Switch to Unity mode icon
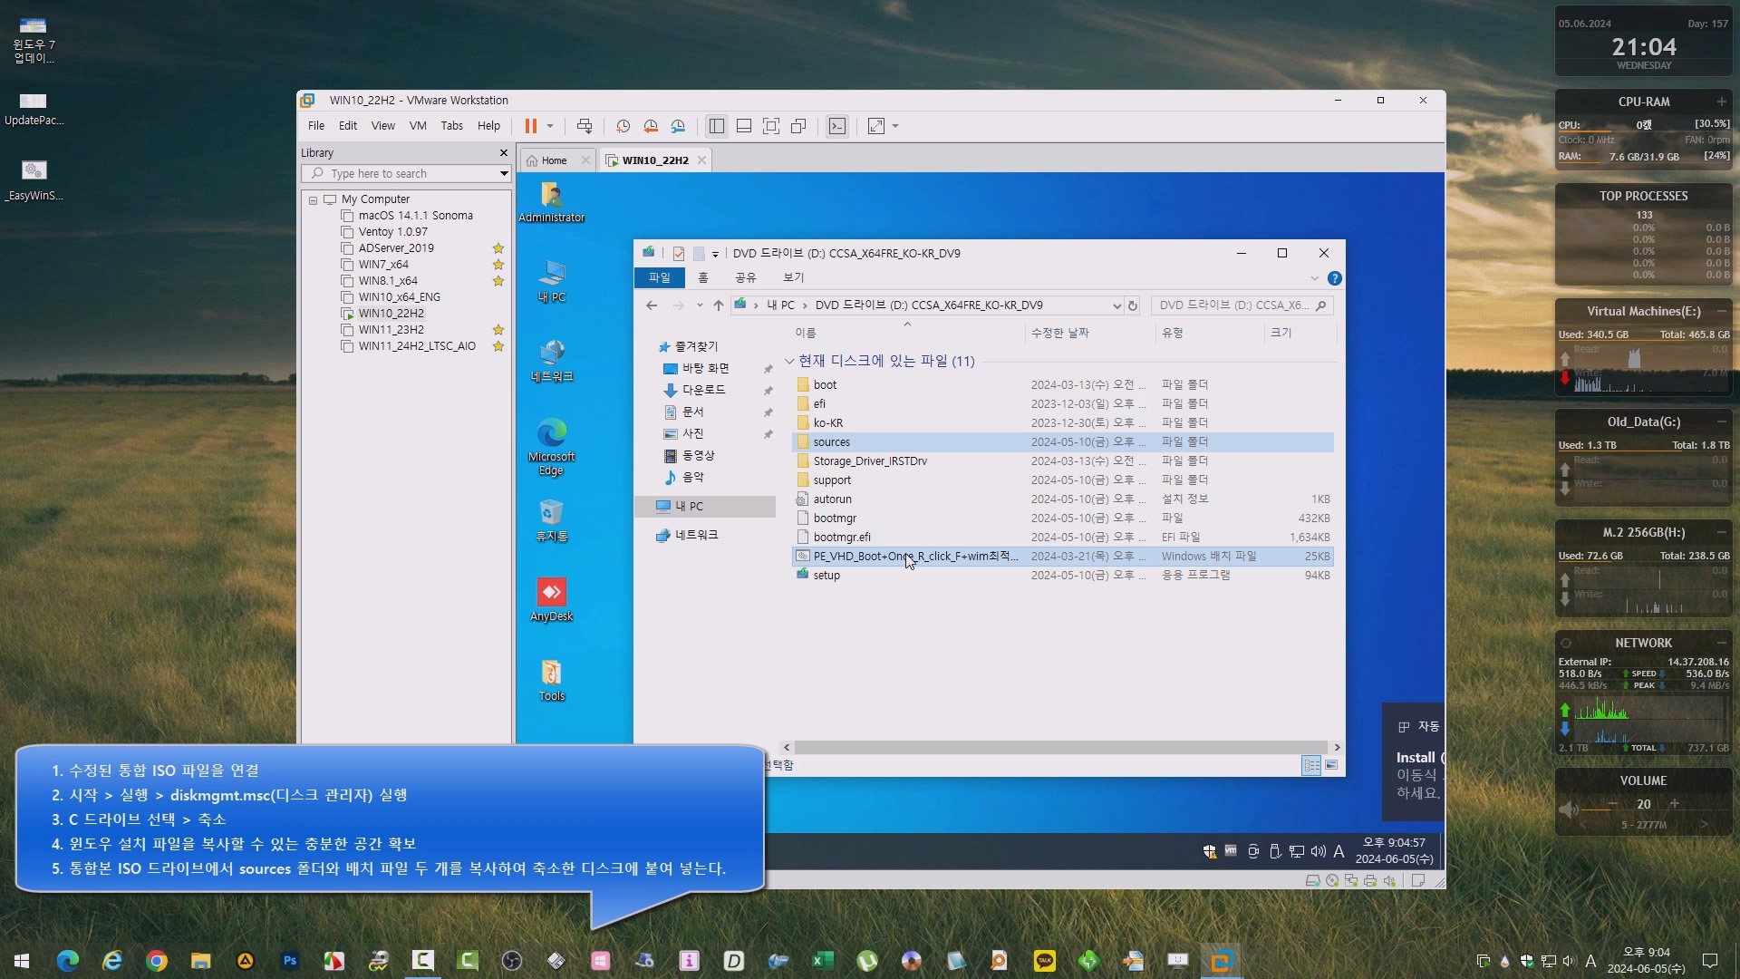 pyautogui.click(x=798, y=126)
